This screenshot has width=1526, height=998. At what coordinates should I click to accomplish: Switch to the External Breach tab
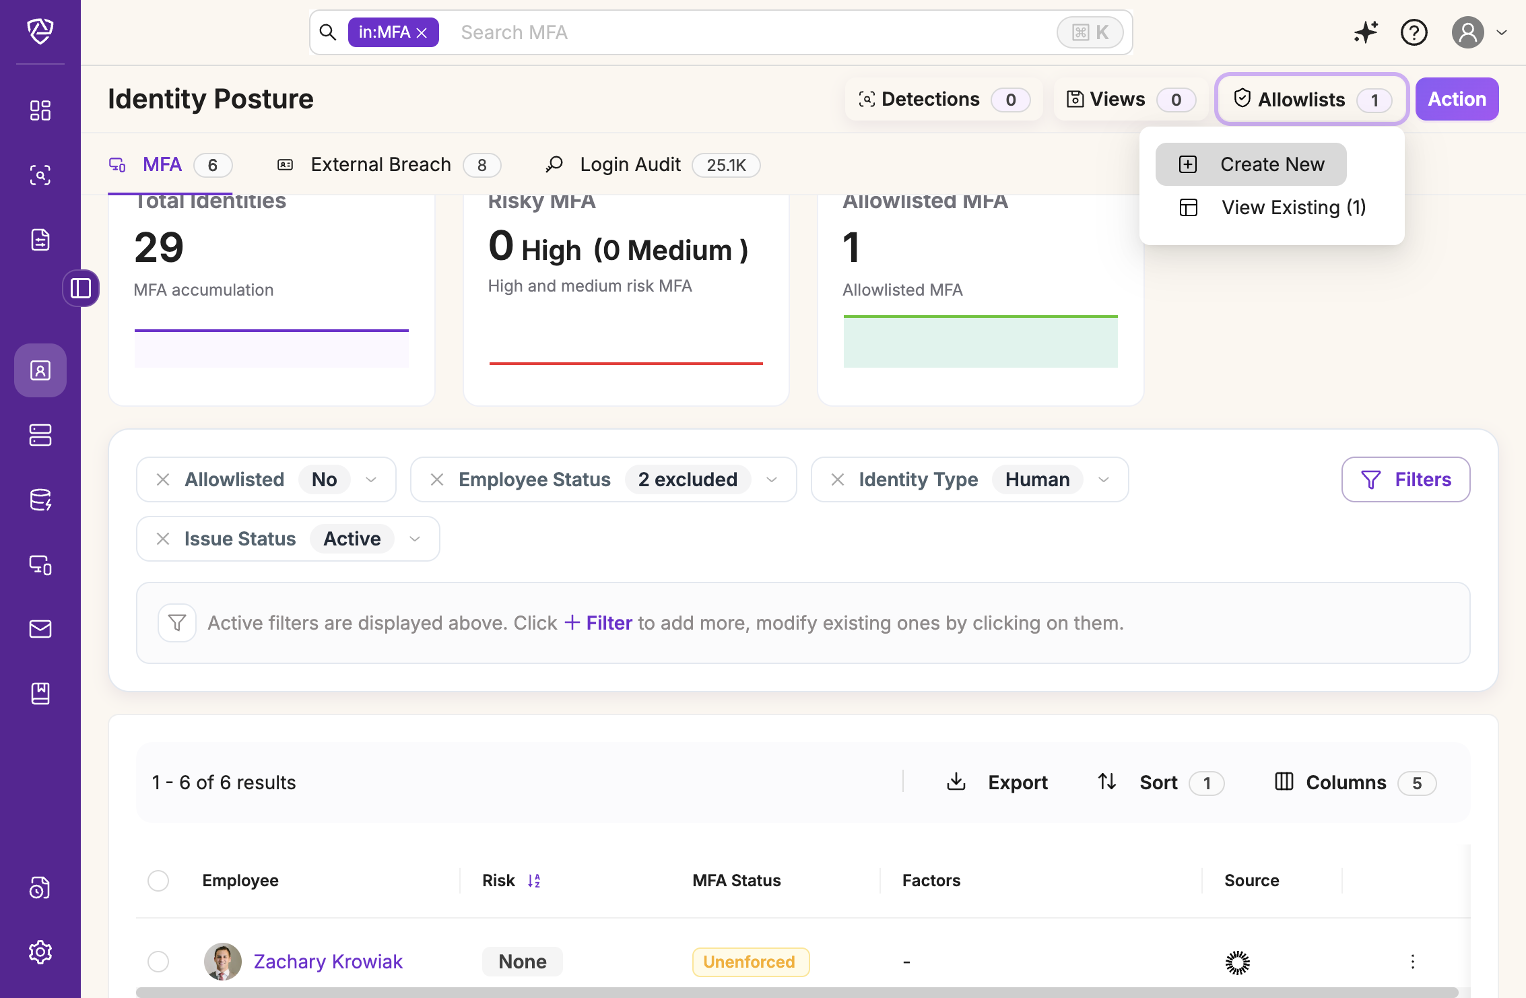(380, 165)
